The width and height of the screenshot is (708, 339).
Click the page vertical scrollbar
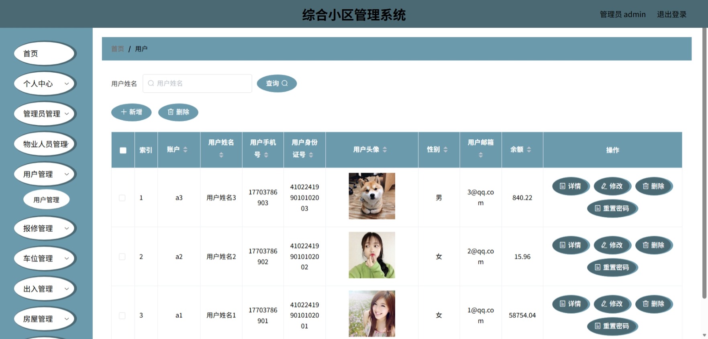(704, 163)
